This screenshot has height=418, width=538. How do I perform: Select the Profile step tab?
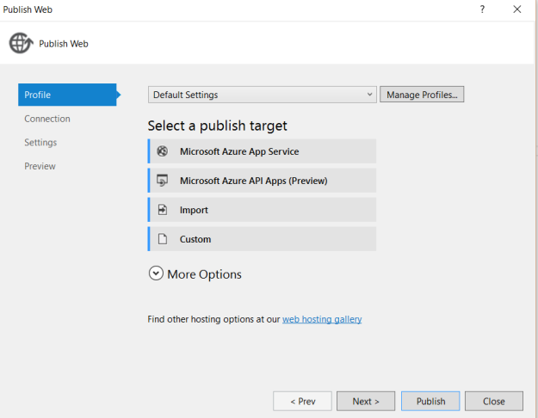[x=67, y=95]
